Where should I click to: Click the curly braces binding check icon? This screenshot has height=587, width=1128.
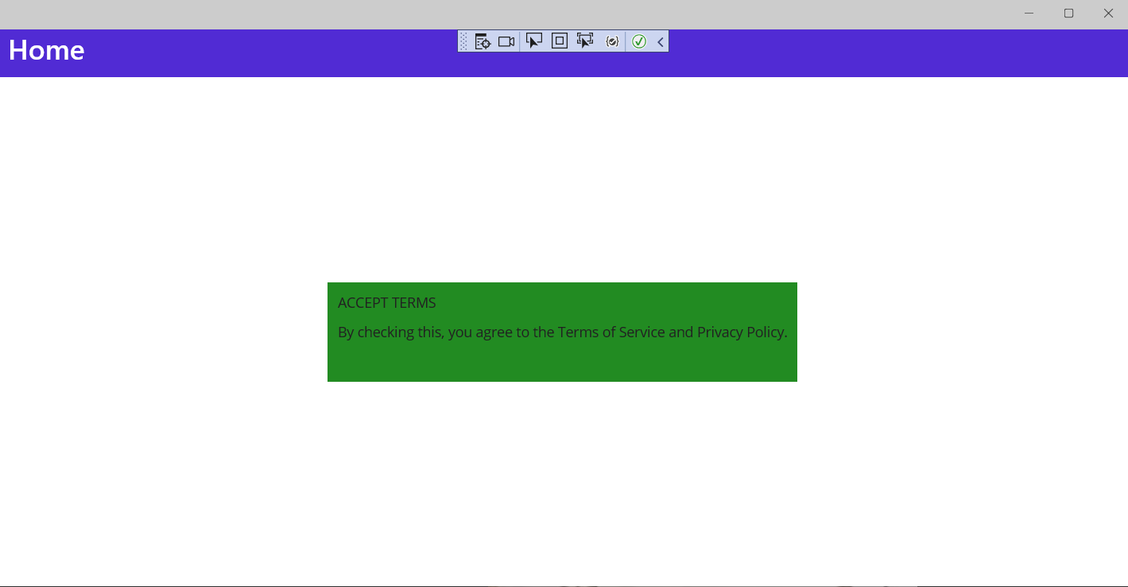(612, 41)
